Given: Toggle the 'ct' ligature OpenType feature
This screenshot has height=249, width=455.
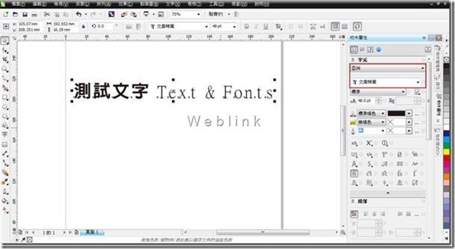Looking at the screenshot, I should (369, 174).
